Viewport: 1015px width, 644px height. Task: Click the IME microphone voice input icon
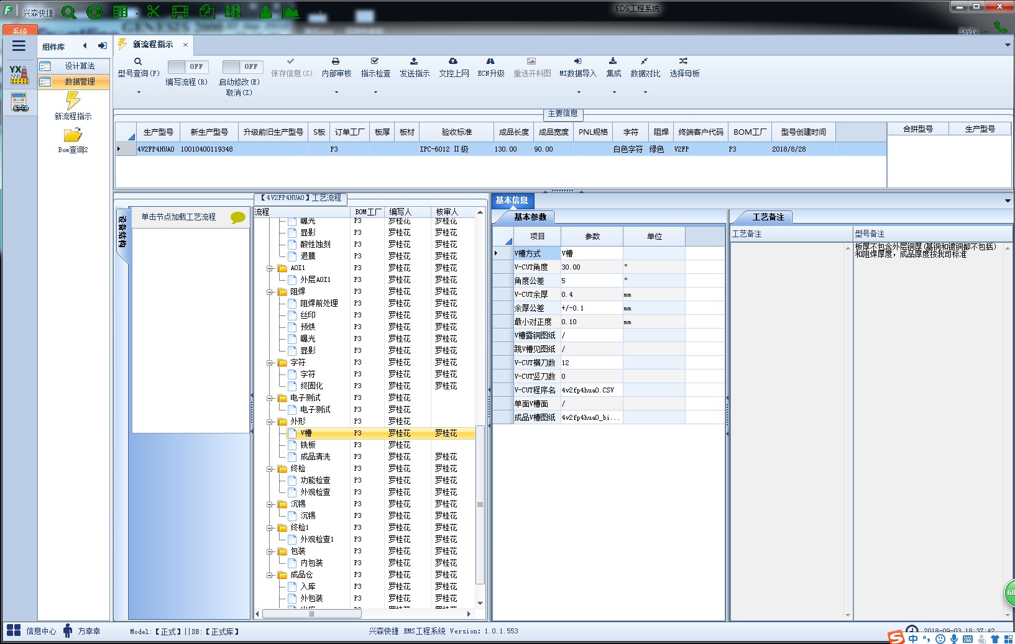954,638
